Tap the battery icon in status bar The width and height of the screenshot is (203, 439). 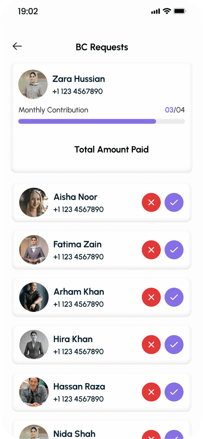click(x=180, y=11)
